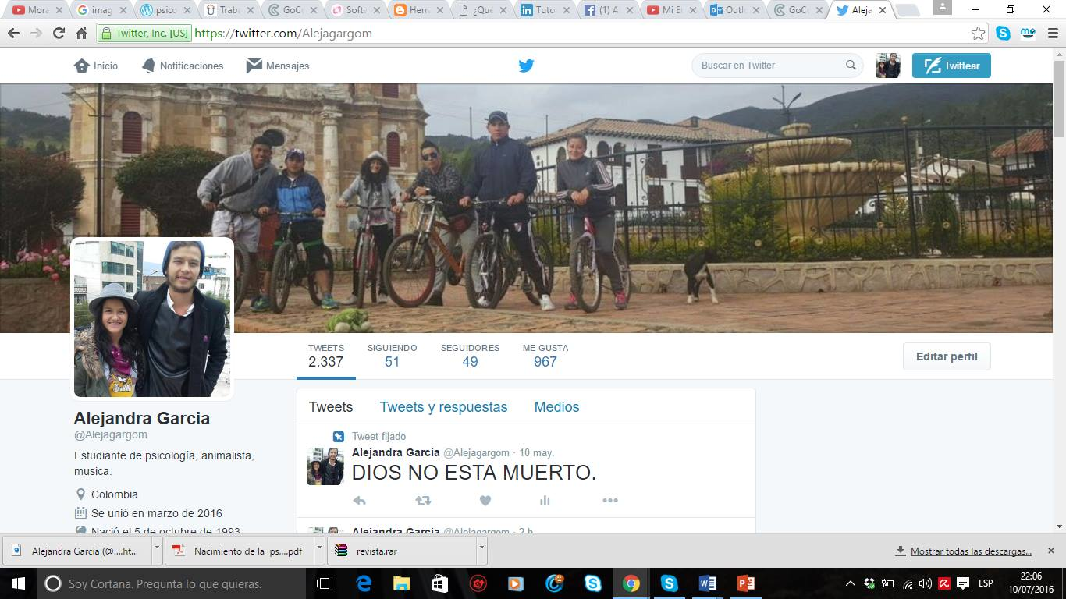Reload the page in Chrome

(x=59, y=34)
